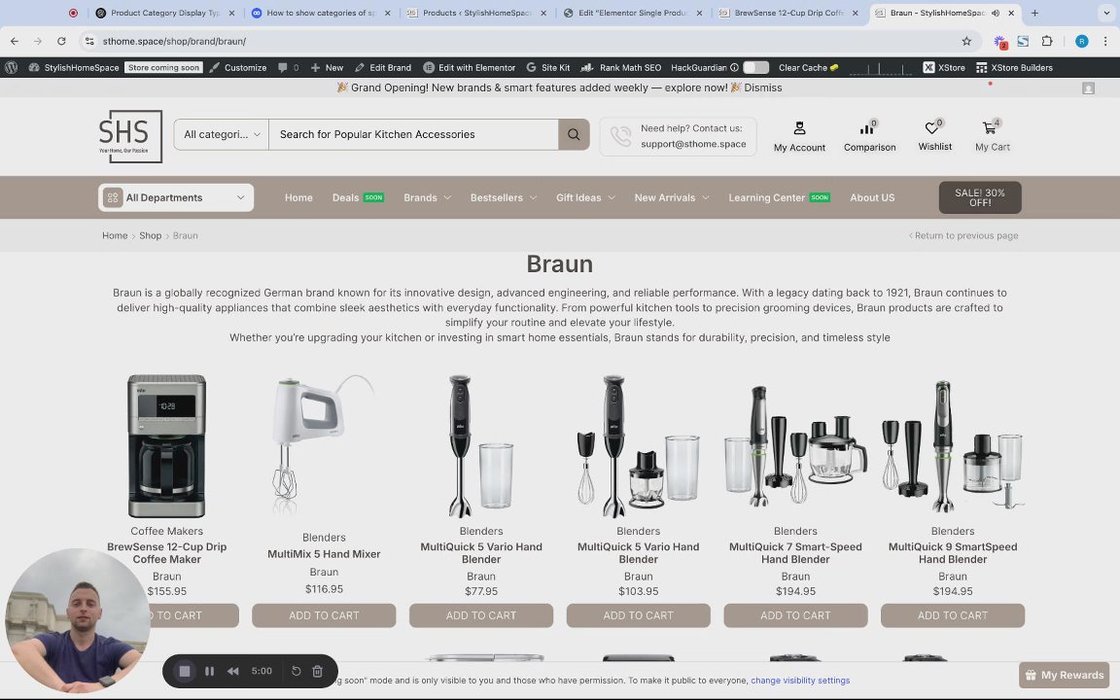Viewport: 1120px width, 700px height.
Task: Click the WordPress logo in admin bar
Action: click(x=11, y=67)
